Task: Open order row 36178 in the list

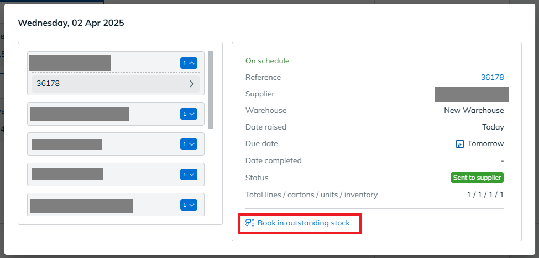Action: (116, 84)
